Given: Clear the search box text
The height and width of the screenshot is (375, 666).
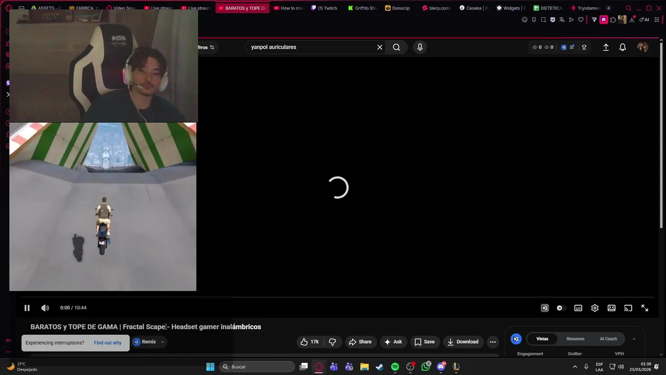Looking at the screenshot, I should [x=380, y=47].
